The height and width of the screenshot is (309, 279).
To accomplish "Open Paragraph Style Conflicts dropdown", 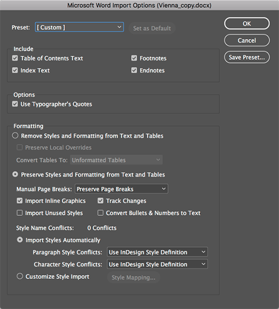I will coord(157,252).
